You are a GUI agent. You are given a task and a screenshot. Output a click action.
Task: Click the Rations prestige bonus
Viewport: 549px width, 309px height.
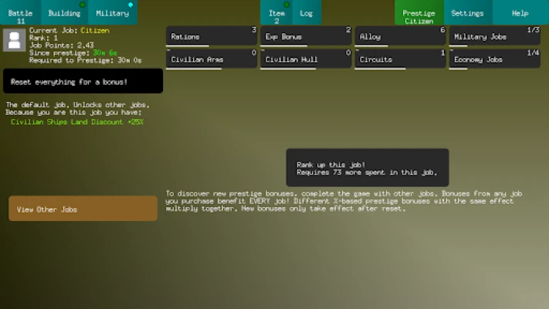[212, 36]
